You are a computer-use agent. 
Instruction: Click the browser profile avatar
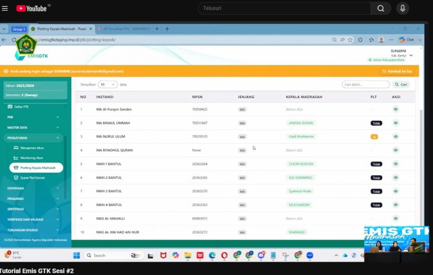[x=382, y=40]
